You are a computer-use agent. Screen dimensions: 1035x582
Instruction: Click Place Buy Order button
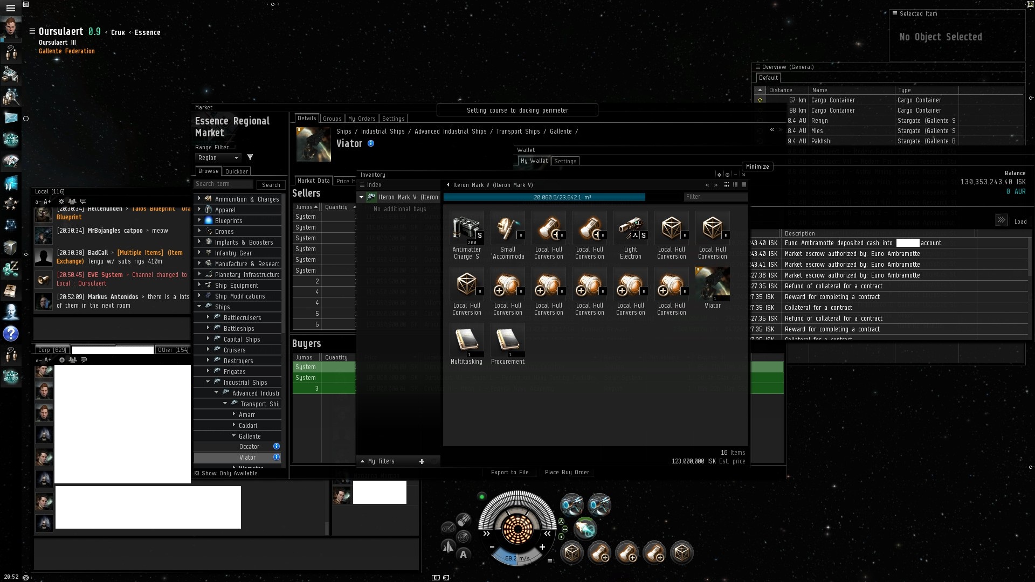[x=567, y=472]
